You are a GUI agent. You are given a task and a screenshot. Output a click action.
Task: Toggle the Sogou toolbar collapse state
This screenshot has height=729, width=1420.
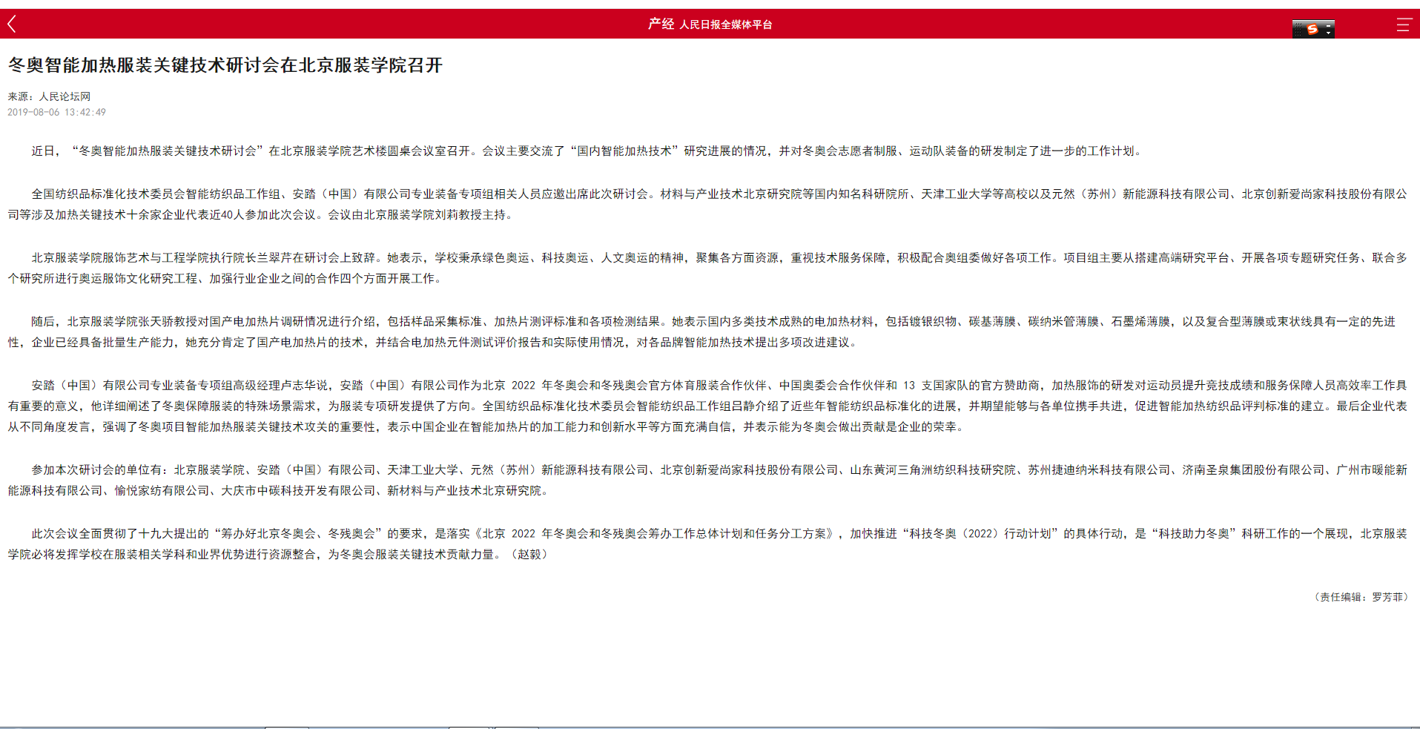(1328, 26)
